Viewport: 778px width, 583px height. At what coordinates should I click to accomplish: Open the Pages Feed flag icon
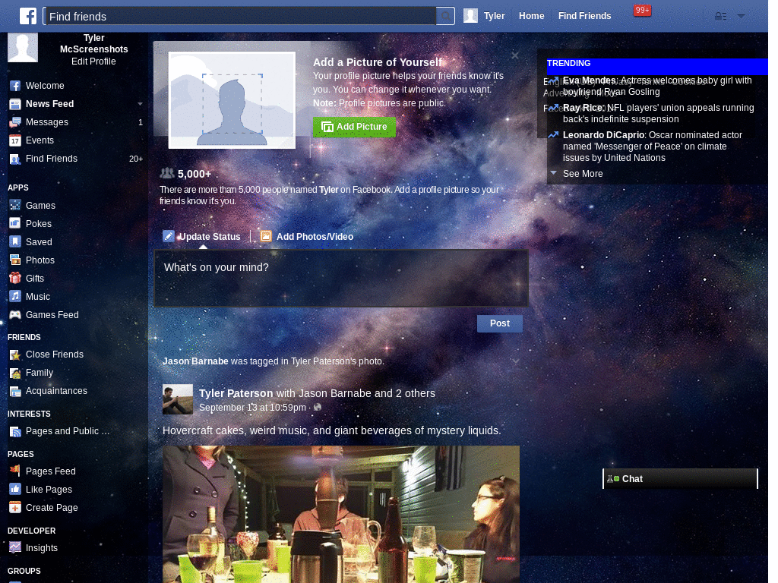pos(15,471)
